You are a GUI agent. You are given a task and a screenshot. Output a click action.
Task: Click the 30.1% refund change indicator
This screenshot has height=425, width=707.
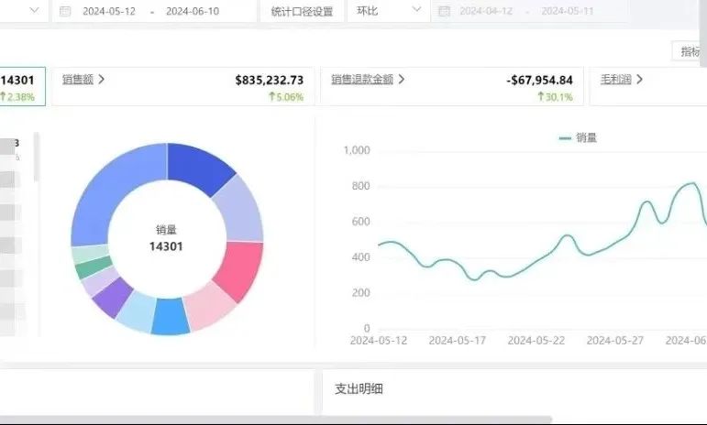(x=555, y=96)
